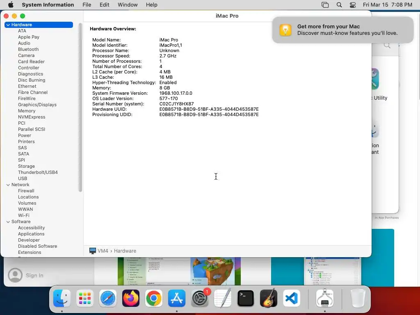Select Bluetooth in the sidebar

(x=28, y=49)
